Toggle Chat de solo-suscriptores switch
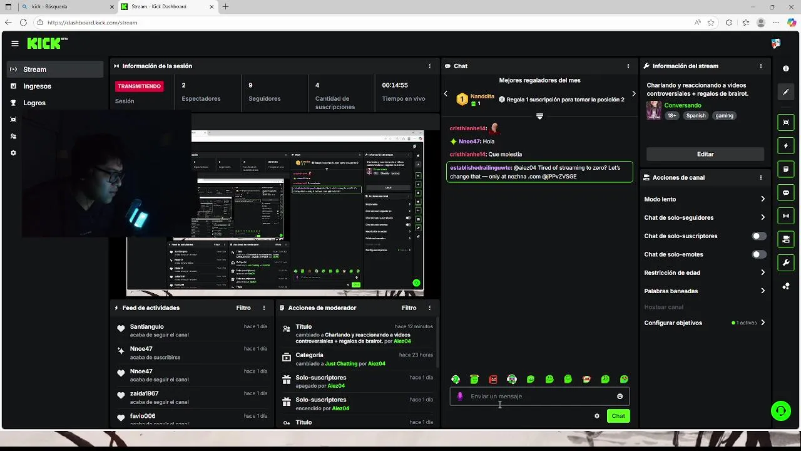 pyautogui.click(x=759, y=236)
